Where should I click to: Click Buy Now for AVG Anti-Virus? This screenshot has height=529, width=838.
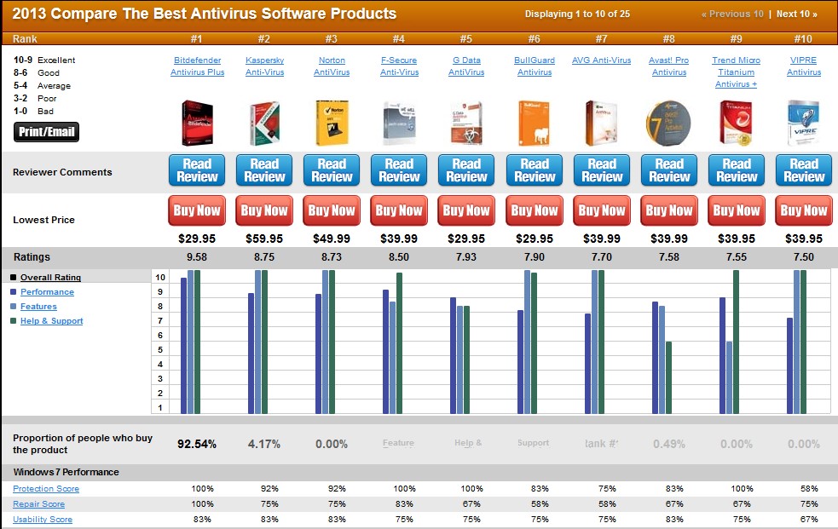pos(602,210)
